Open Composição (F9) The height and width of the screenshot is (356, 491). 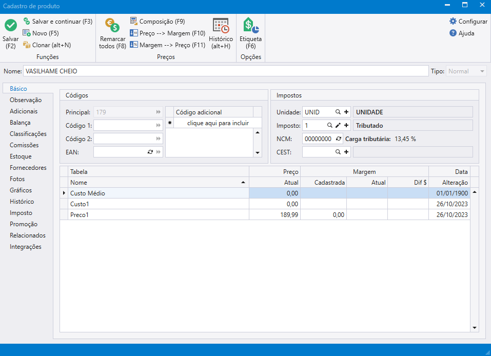tap(158, 22)
